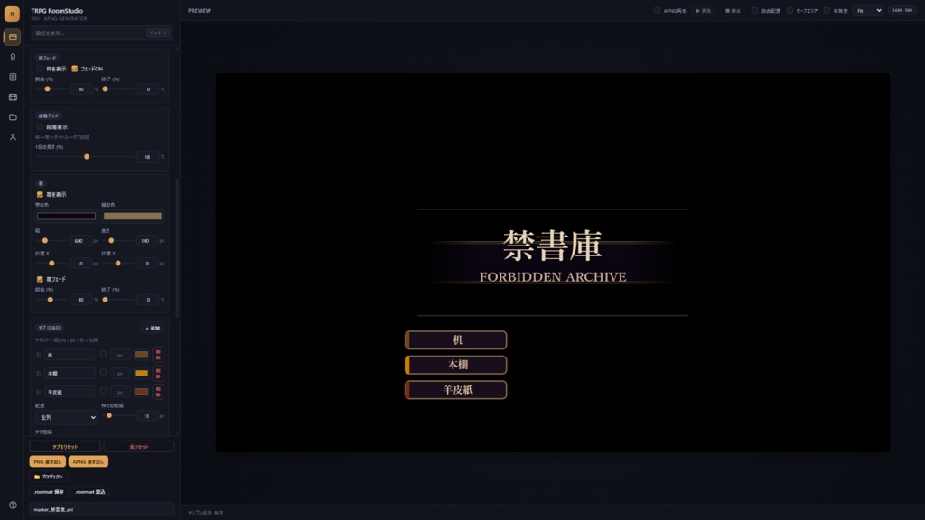Screen dimensions: 925x520
Task: Focus the settings search field
Action: pyautogui.click(x=101, y=33)
